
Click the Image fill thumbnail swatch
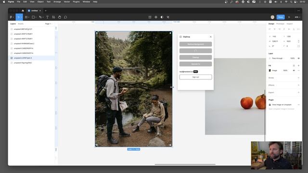(x=269, y=71)
